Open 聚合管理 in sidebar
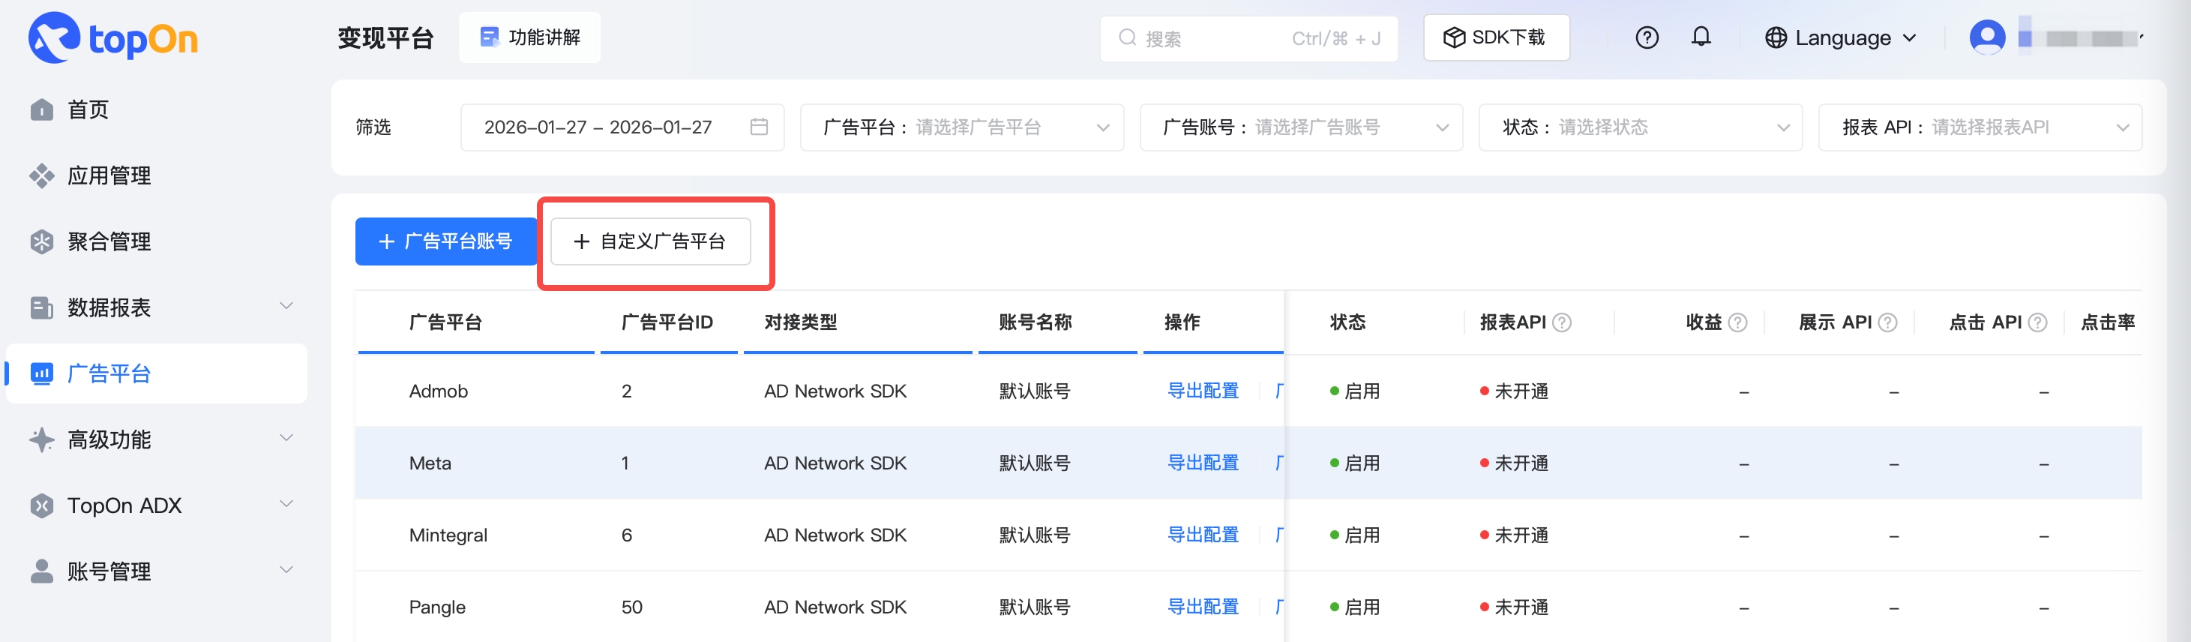Image resolution: width=2191 pixels, height=642 pixels. click(x=109, y=241)
